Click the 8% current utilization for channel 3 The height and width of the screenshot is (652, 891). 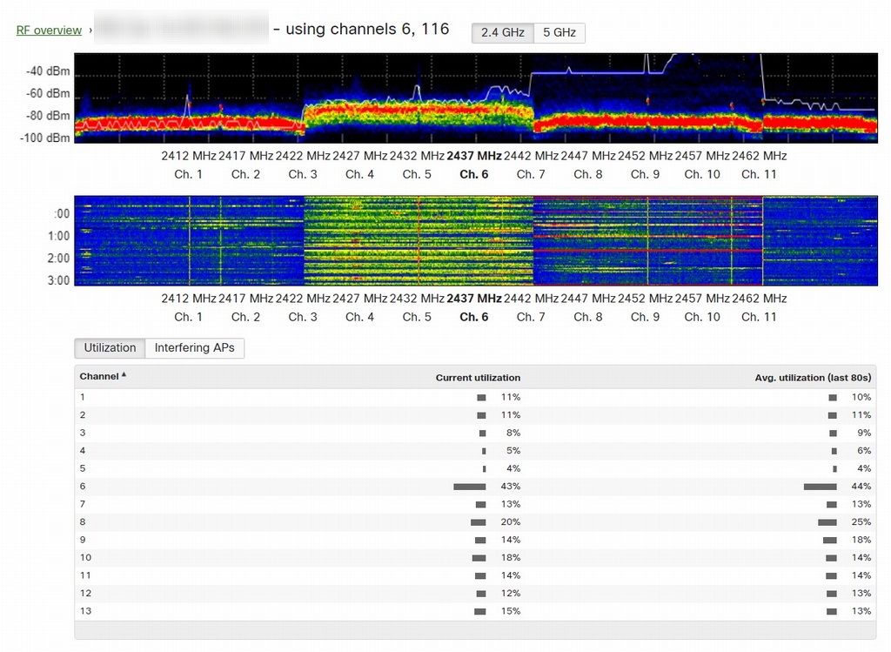pos(513,433)
